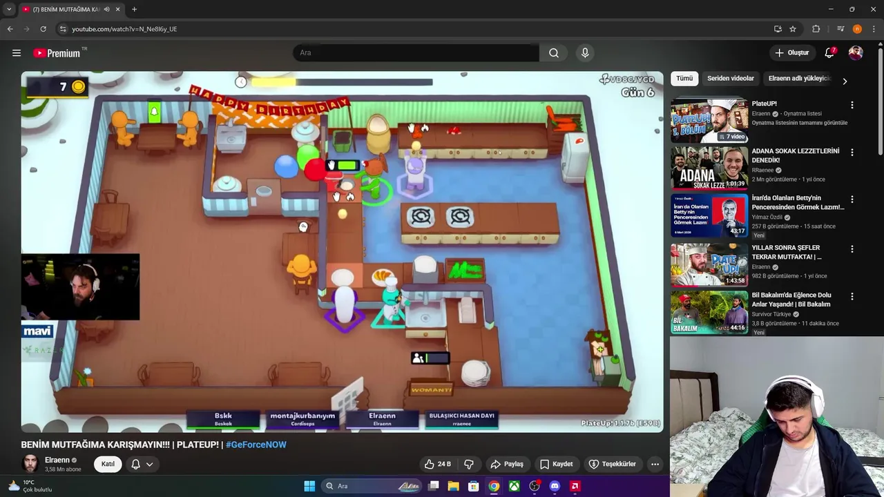The image size is (884, 497).
Task: Open the #GeForceNOW hashtag link
Action: pos(256,445)
